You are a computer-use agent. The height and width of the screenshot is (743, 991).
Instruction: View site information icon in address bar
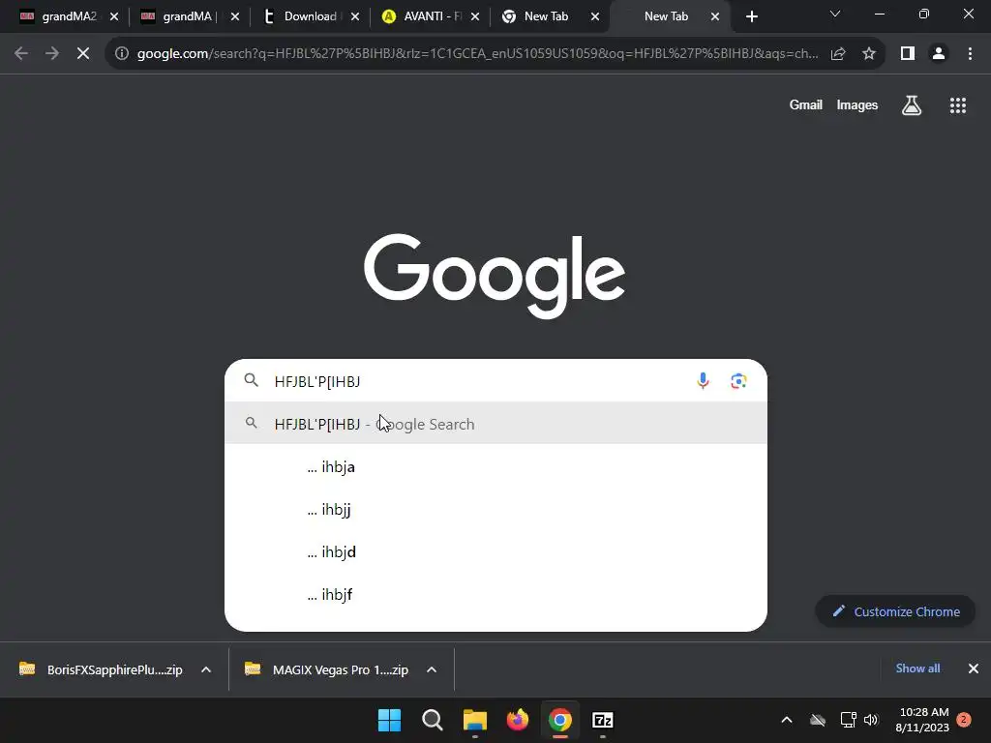pos(122,54)
